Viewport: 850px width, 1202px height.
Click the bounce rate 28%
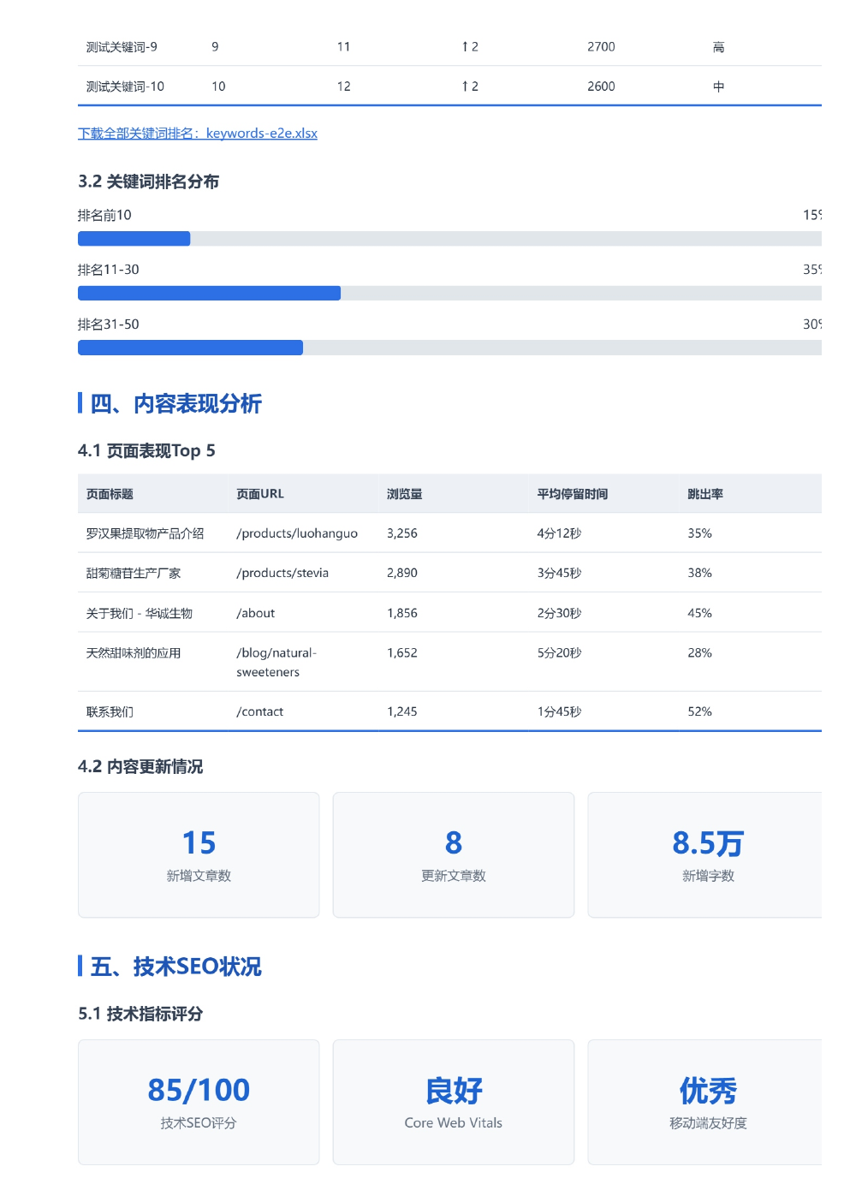tap(699, 652)
